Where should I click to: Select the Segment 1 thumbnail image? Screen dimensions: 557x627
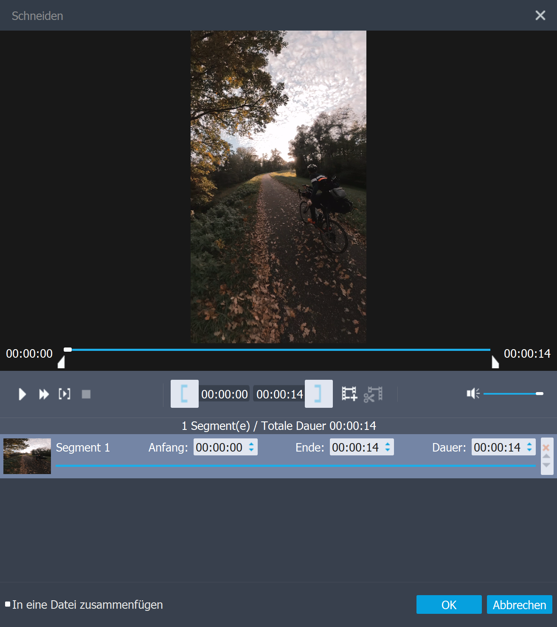27,456
